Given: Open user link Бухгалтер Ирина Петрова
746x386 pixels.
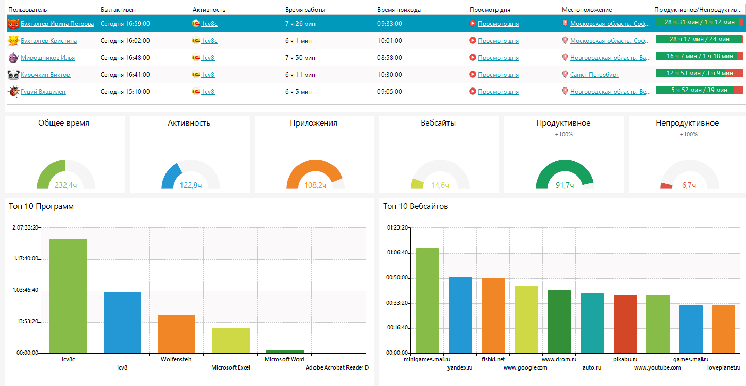Looking at the screenshot, I should [x=57, y=24].
